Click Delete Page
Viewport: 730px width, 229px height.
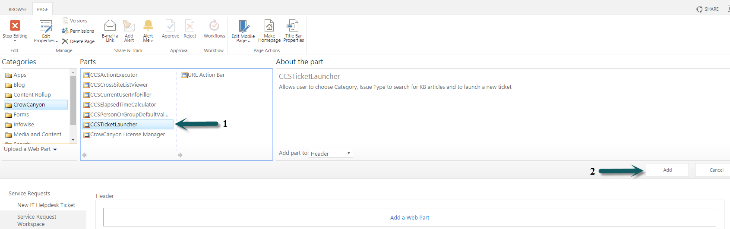(x=78, y=41)
